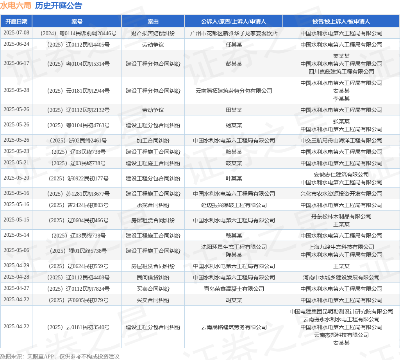Select the 被告/被上诉人/被申请人 column header
This screenshot has width=400, height=360.
click(341, 22)
